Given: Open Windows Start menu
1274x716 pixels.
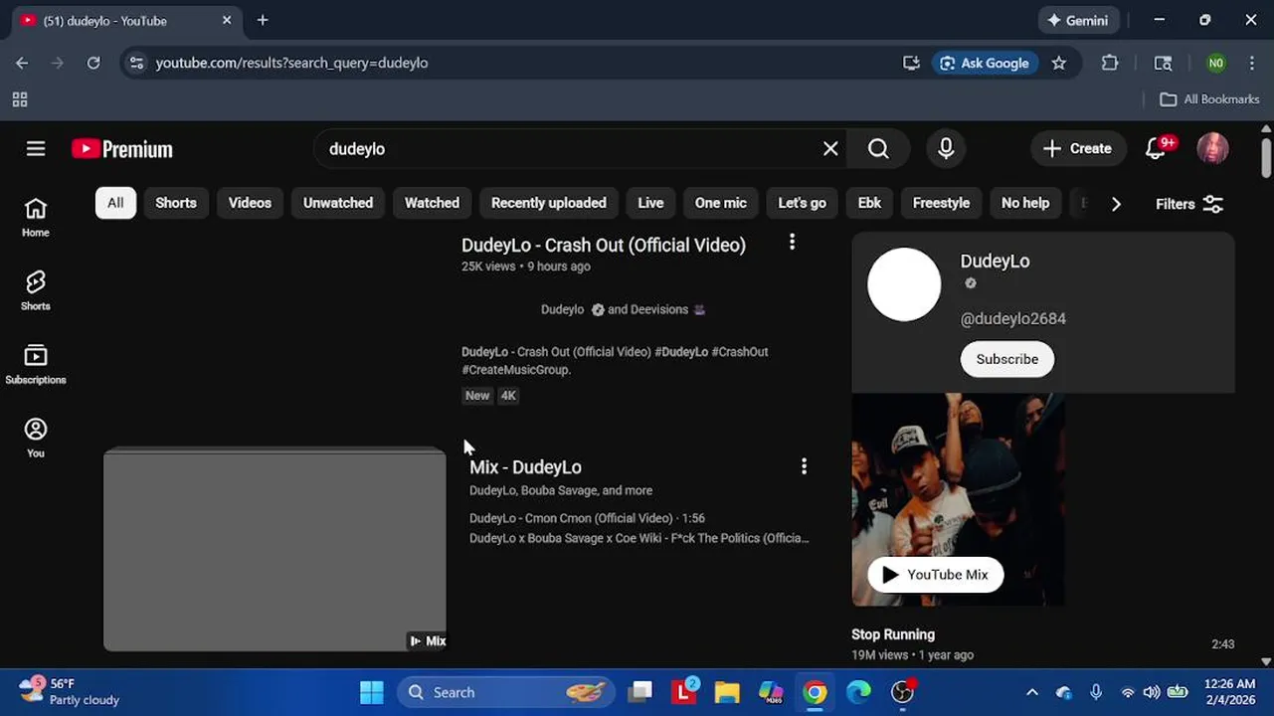Looking at the screenshot, I should pos(372,692).
